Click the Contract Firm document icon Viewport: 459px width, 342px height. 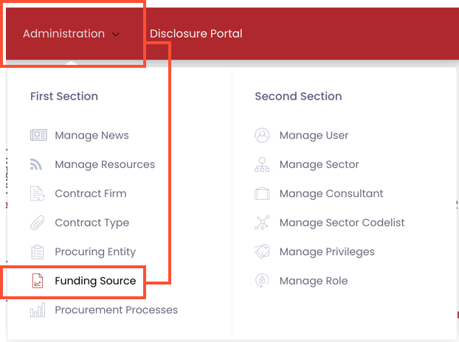38,194
